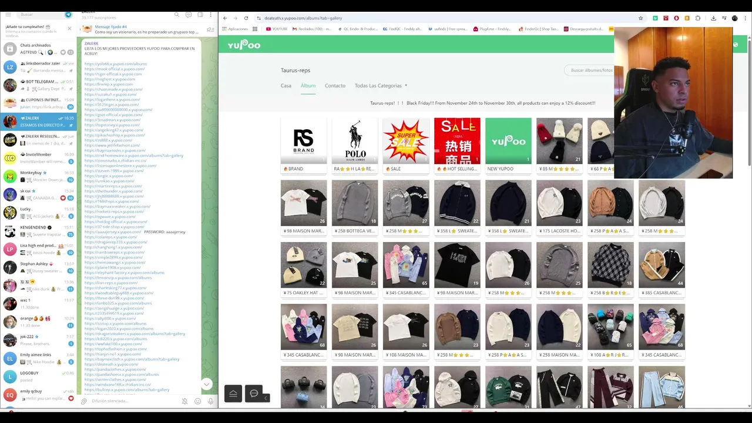Click the attach file paperclip icon
This screenshot has height=423, width=752.
[x=84, y=401]
